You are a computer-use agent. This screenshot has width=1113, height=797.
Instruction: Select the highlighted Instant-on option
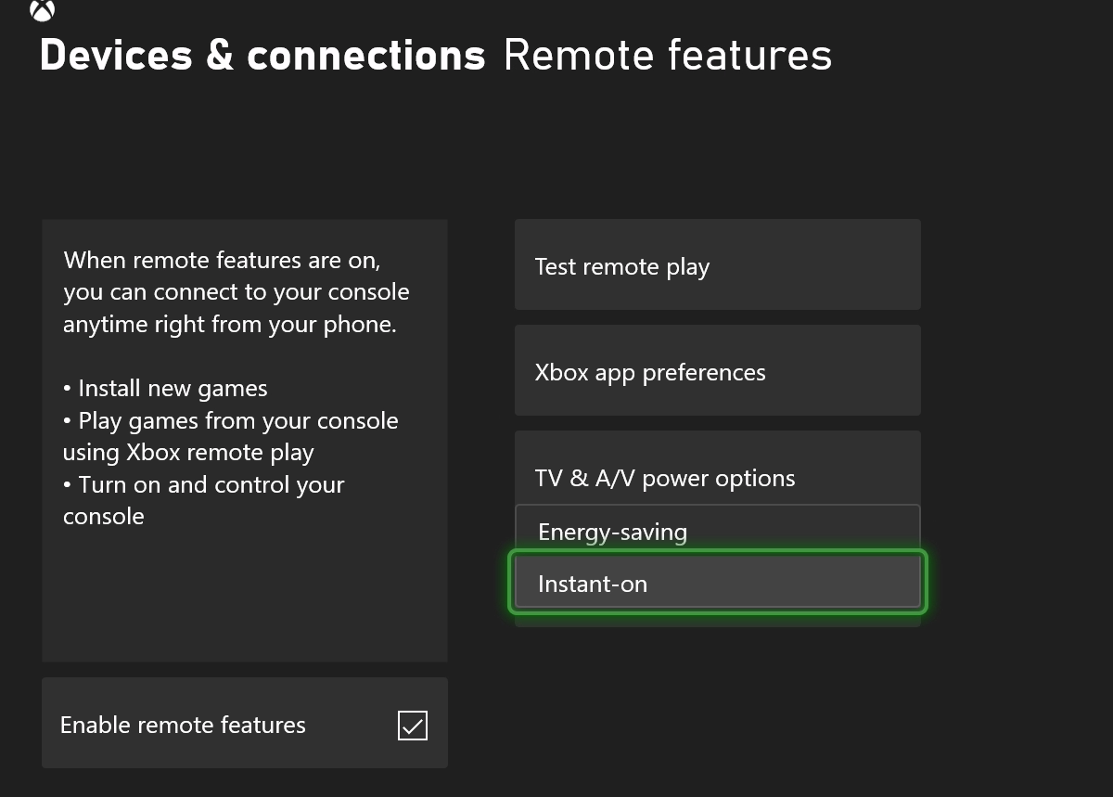click(717, 583)
